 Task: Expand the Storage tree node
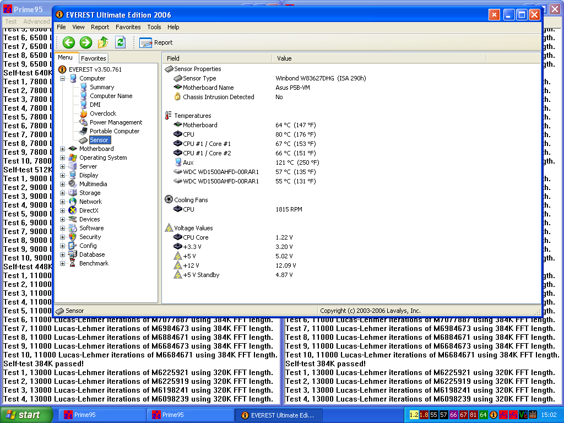tap(63, 193)
